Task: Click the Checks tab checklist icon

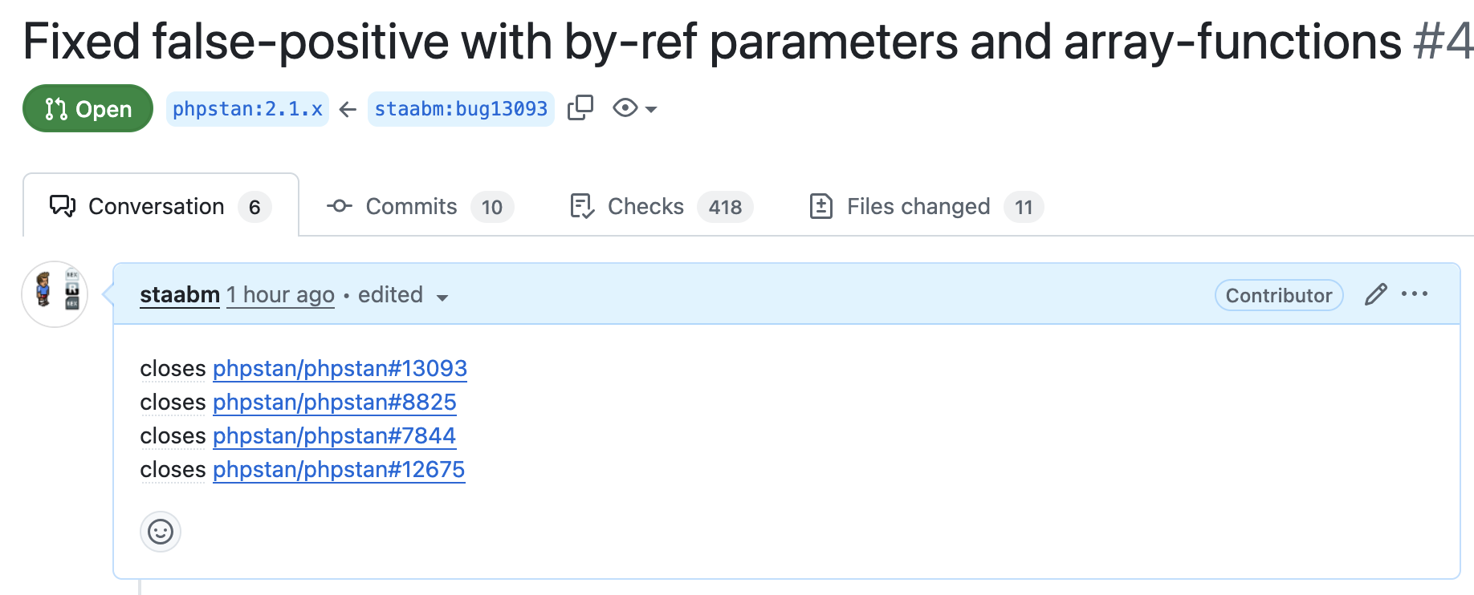Action: coord(582,206)
